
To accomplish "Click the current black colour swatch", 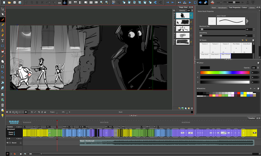I will (x=205, y=68).
